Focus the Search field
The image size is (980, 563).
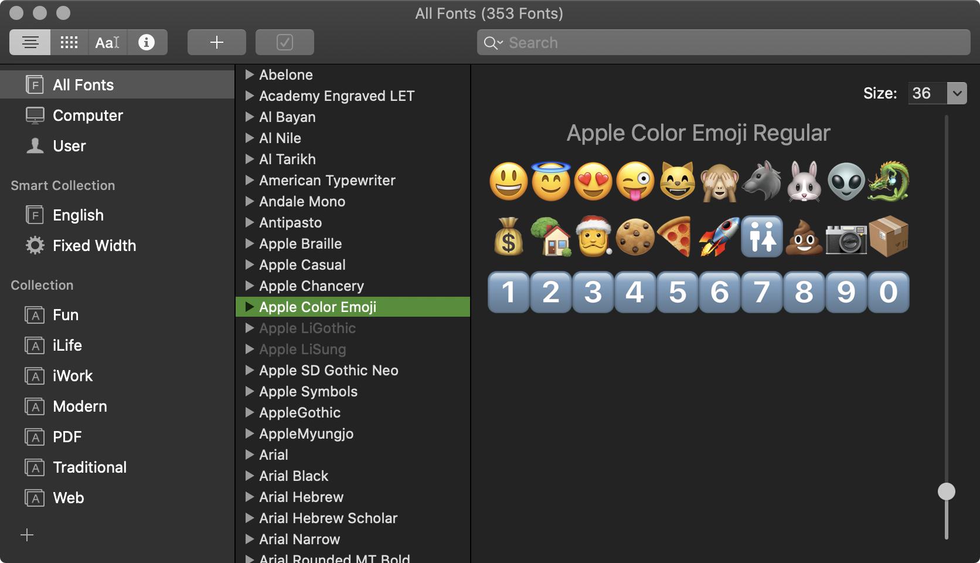tap(724, 42)
